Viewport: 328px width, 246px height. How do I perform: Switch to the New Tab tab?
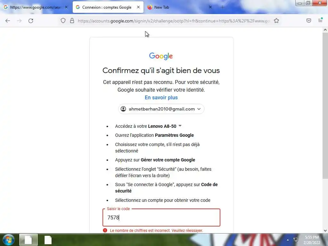(x=180, y=7)
